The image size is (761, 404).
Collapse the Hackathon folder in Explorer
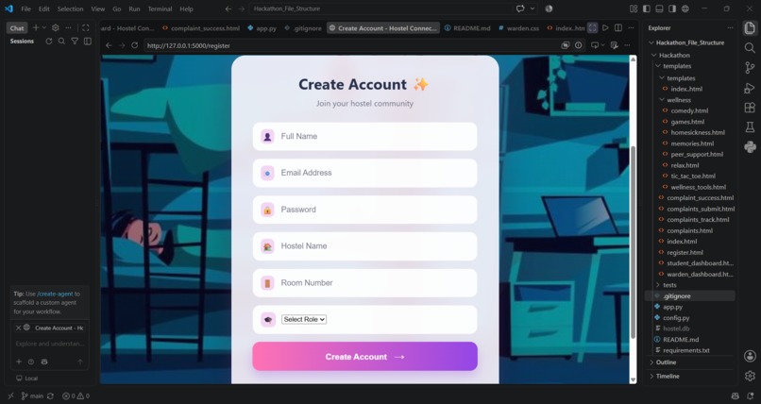pos(673,56)
